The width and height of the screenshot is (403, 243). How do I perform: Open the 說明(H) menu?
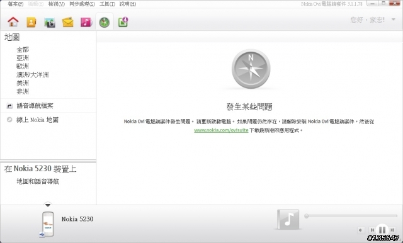point(128,4)
